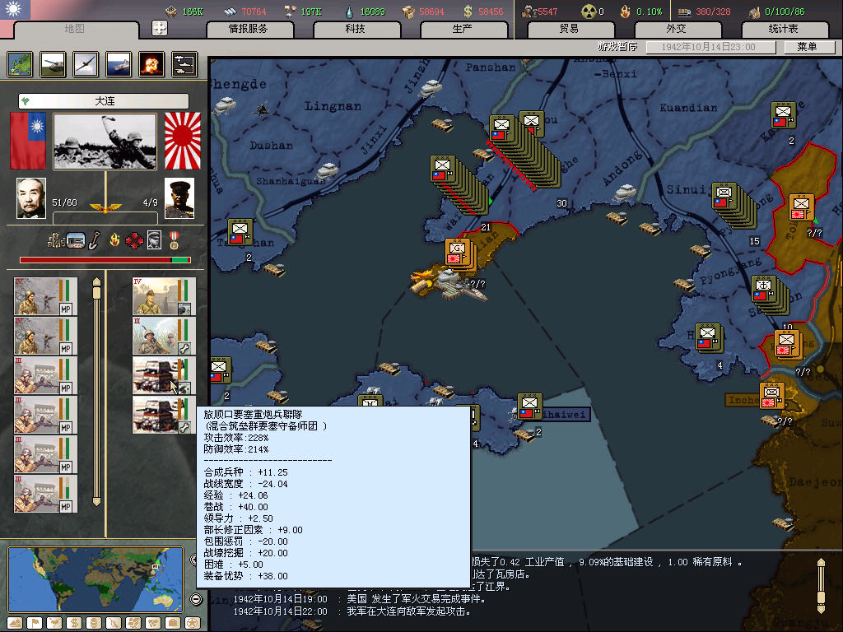Image resolution: width=843 pixels, height=632 pixels.
Task: Select the Japanese garrison unit in Dalian
Action: (x=460, y=253)
